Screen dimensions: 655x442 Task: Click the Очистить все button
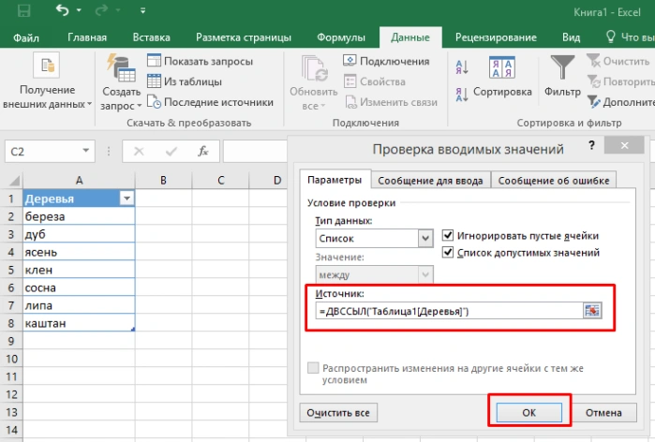pos(338,413)
